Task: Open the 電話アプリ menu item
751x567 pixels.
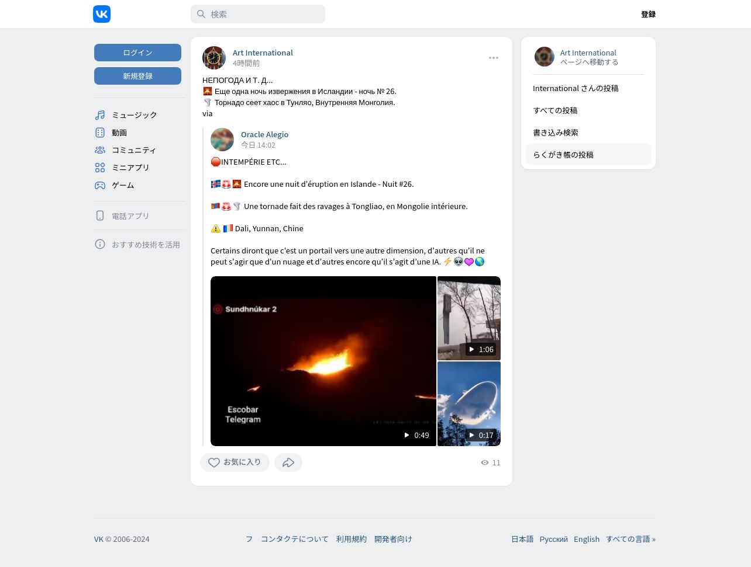Action: point(138,215)
